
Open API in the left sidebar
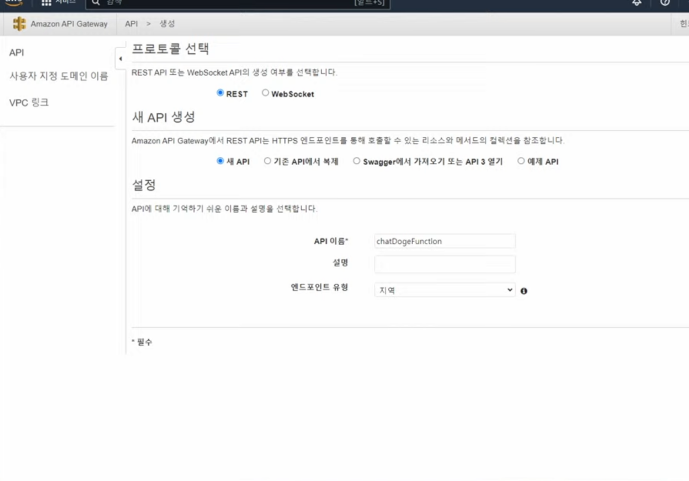point(17,53)
